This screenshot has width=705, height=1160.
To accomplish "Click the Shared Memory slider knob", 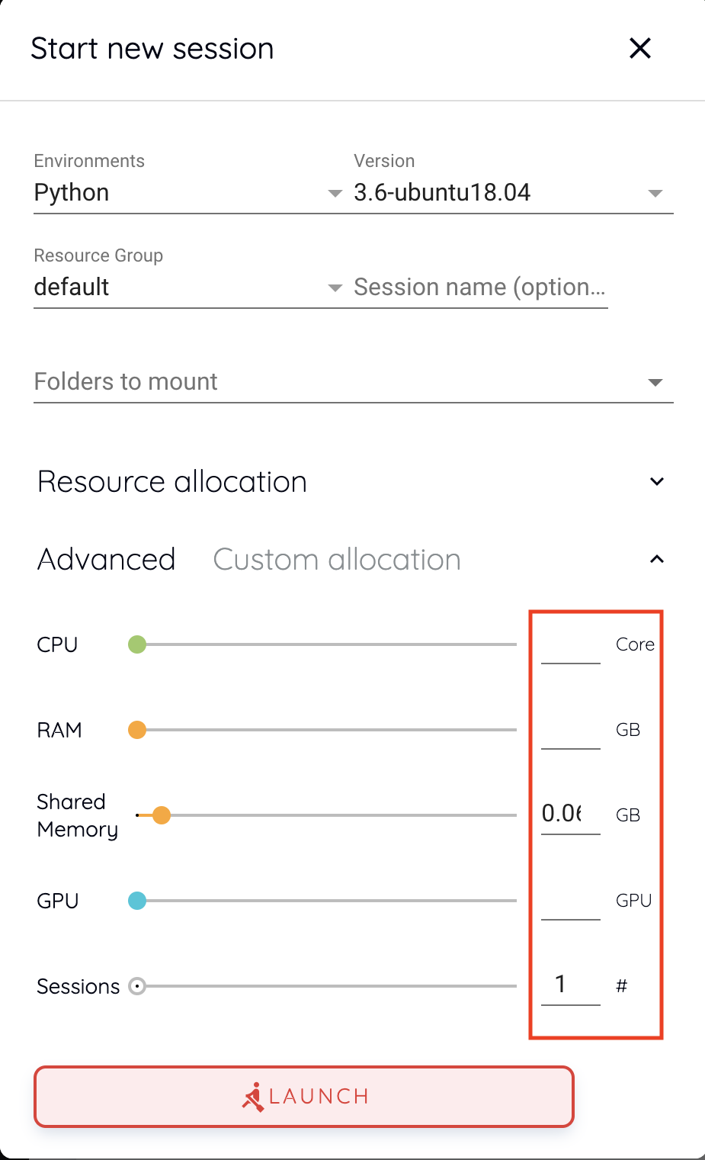I will pos(162,815).
